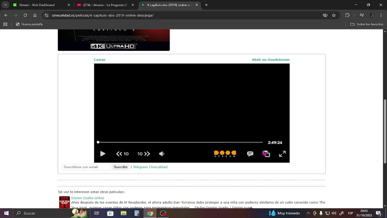Click the Doodstream logo in the player
387x218 pixels.
[225, 154]
